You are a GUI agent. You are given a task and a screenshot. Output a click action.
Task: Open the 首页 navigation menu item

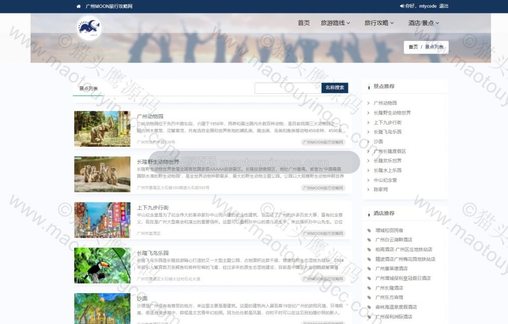[x=304, y=23]
